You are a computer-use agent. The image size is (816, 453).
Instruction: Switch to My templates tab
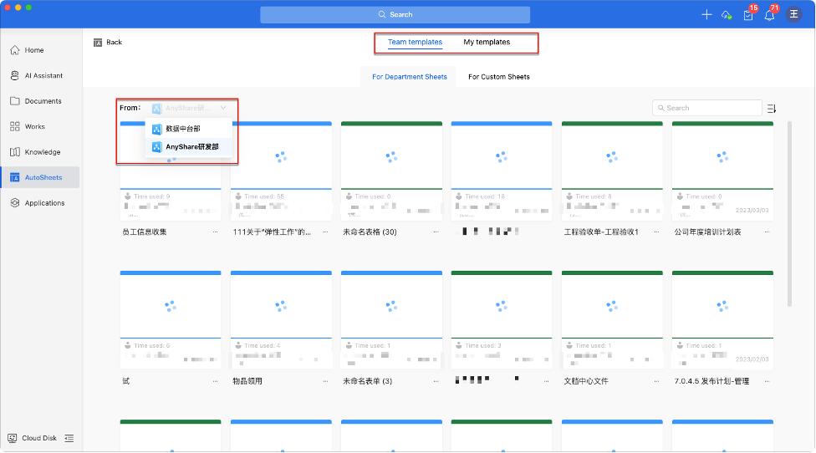487,42
